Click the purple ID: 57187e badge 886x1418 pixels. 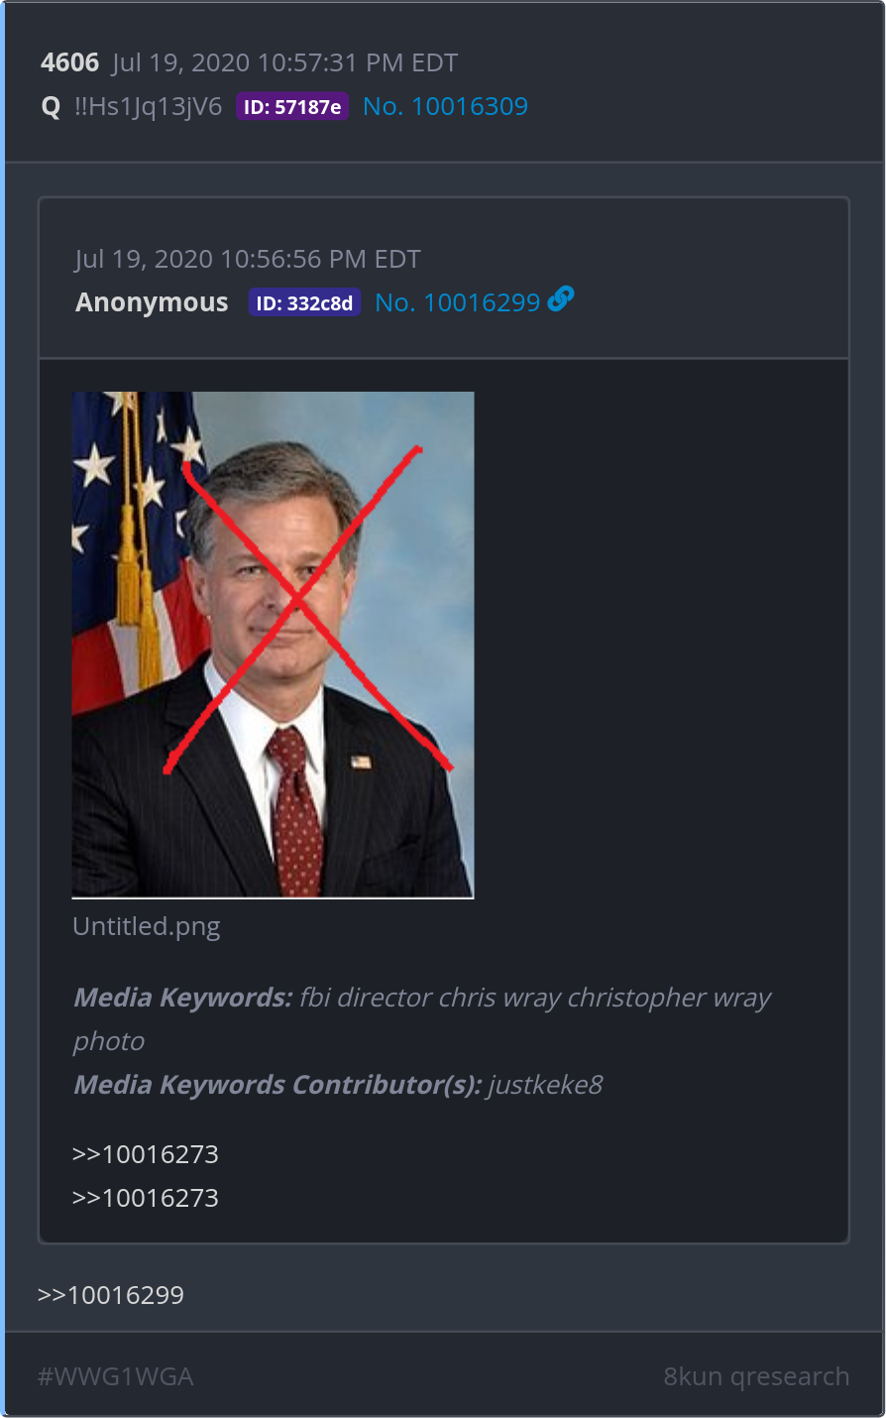click(x=292, y=107)
